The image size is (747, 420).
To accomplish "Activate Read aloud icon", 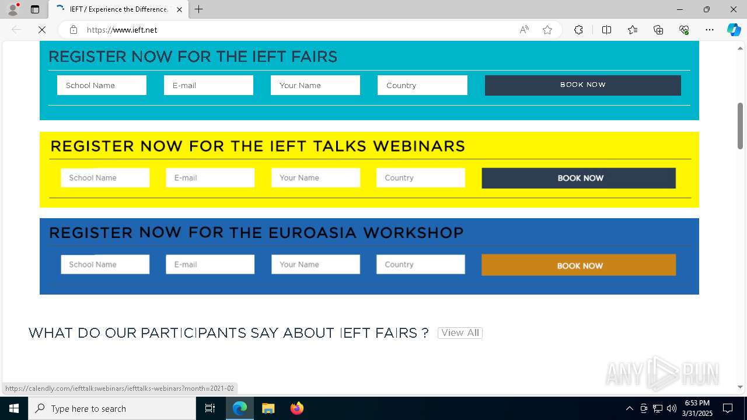I will [524, 30].
